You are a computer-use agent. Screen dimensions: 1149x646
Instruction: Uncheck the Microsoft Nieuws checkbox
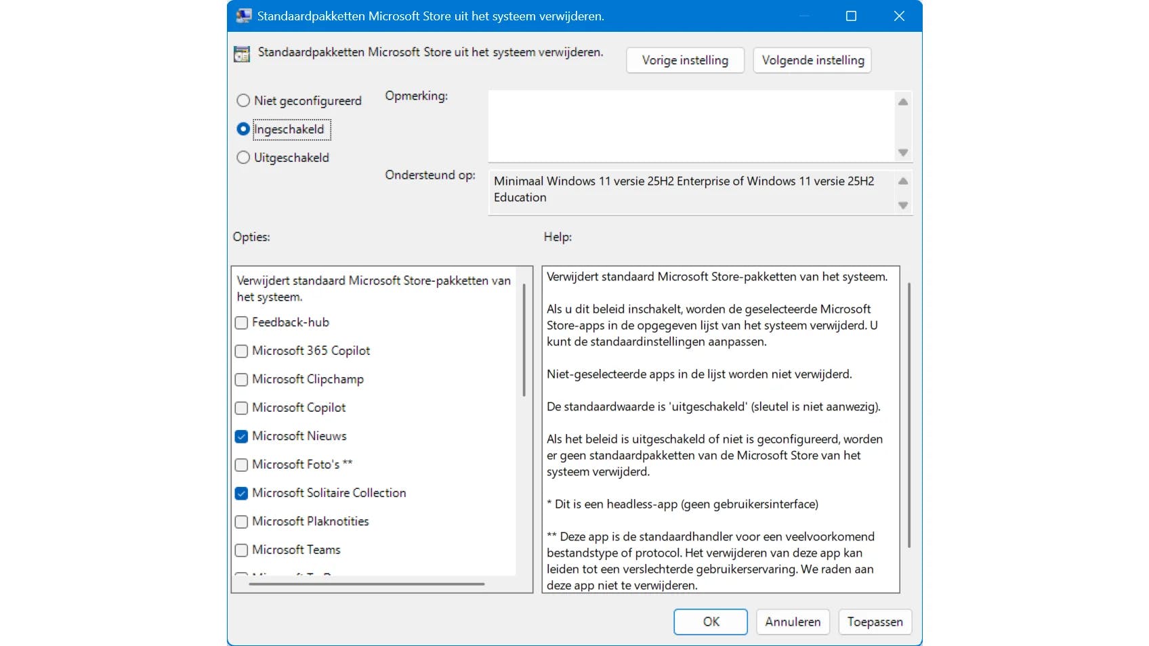[x=241, y=437]
